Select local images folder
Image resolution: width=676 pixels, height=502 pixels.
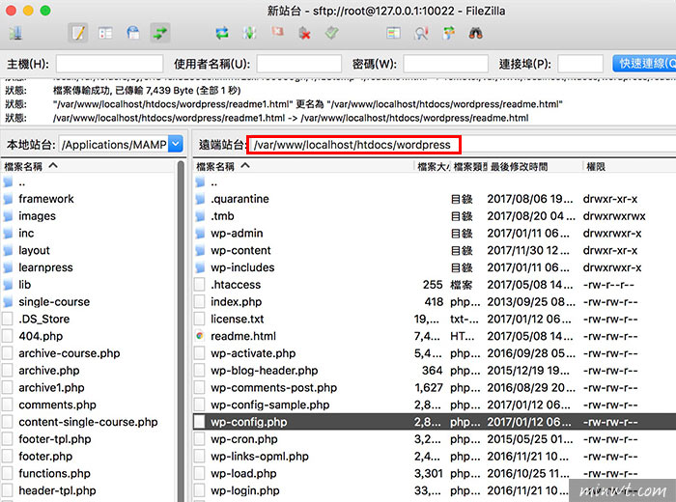pos(37,216)
